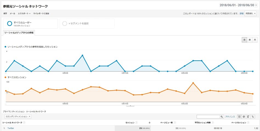
Task: Switch to the data table view icon
Action: point(239,117)
